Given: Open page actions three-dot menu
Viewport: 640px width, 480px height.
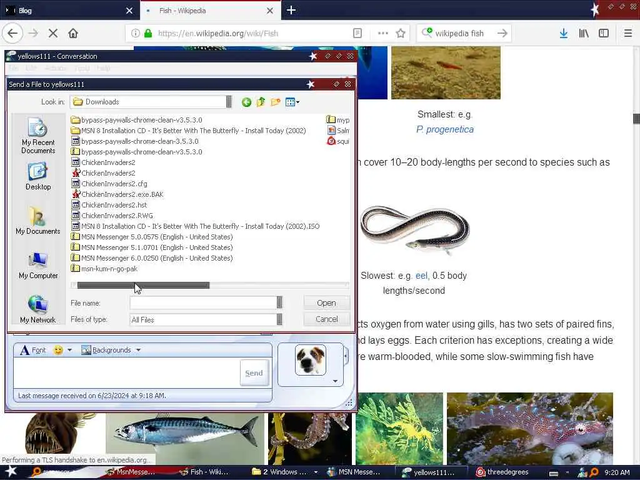Looking at the screenshot, I should click(383, 34).
